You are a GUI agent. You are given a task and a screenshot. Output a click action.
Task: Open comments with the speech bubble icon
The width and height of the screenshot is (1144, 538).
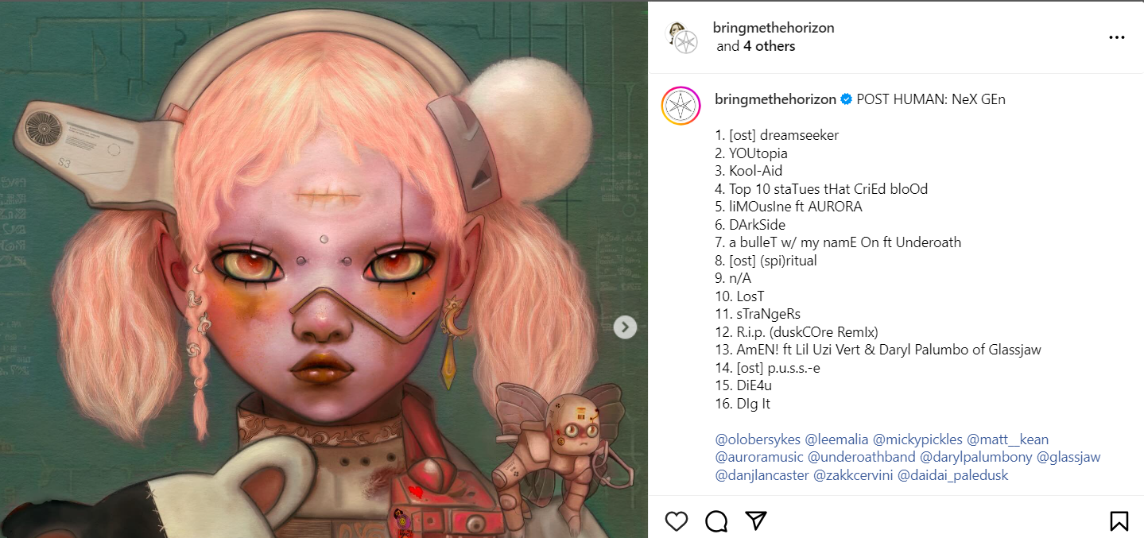coord(716,521)
